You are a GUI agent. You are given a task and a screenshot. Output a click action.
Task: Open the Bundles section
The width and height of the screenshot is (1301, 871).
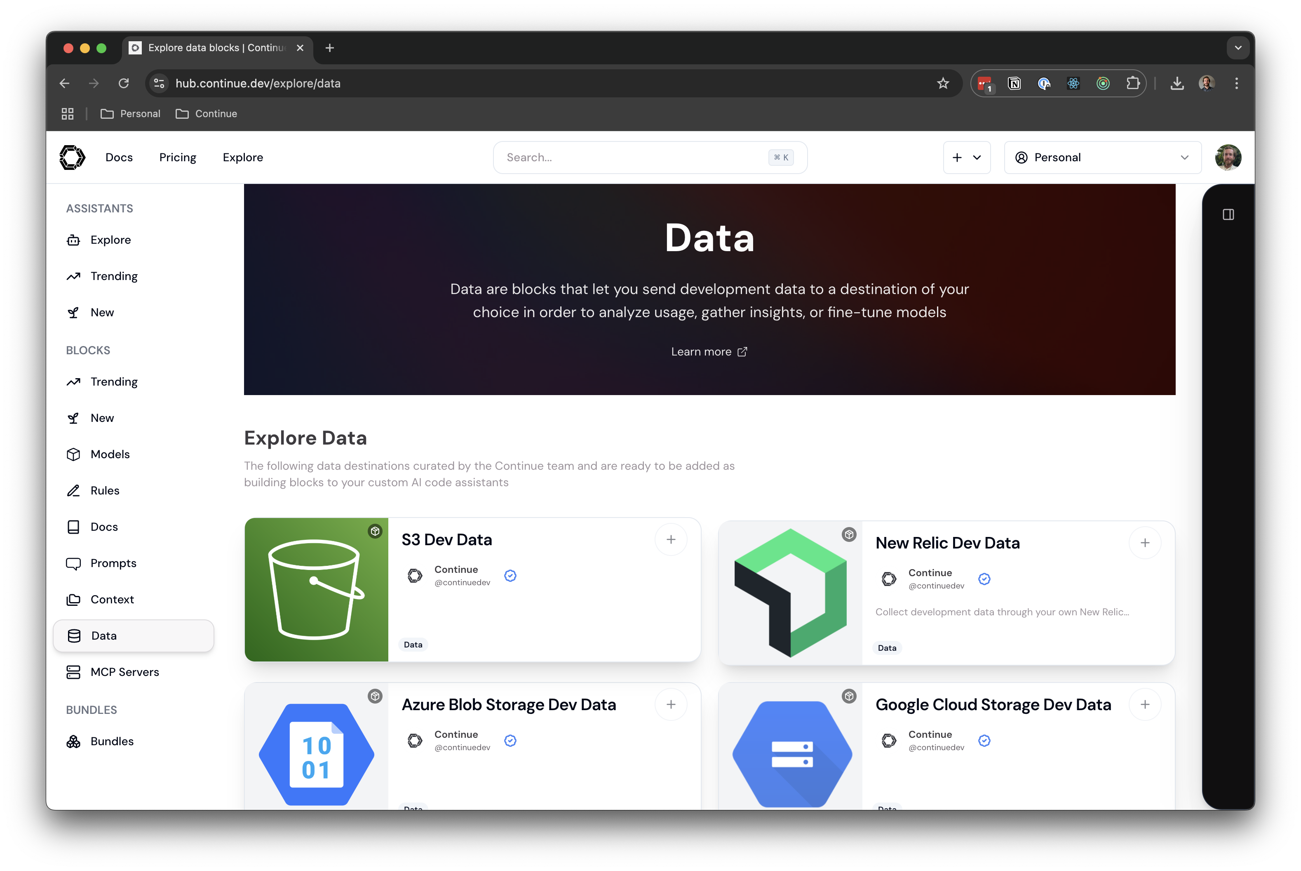coord(112,741)
